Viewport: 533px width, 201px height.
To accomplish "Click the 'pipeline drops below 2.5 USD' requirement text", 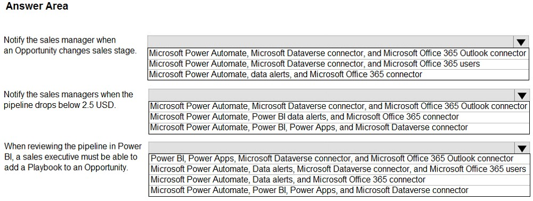I will (60, 105).
